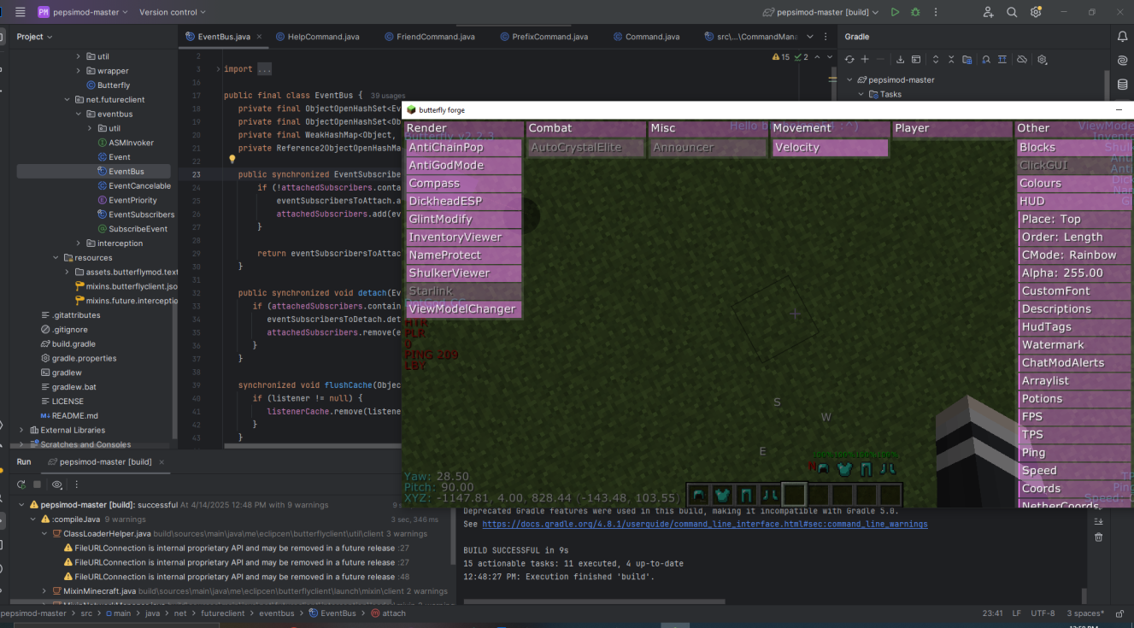Image resolution: width=1134 pixels, height=628 pixels.
Task: Run the pepsimod-master build configuration
Action: (895, 12)
